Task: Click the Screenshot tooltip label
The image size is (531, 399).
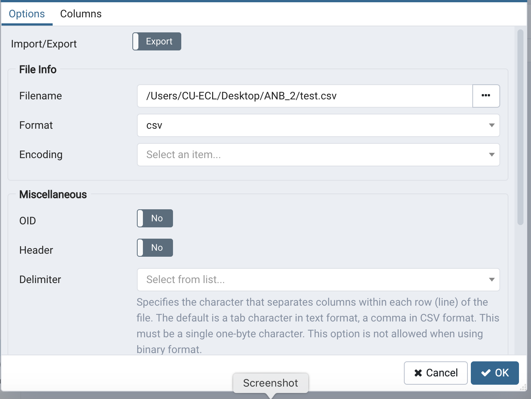Action: tap(270, 383)
